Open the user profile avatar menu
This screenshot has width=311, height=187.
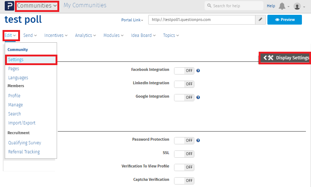[297, 6]
